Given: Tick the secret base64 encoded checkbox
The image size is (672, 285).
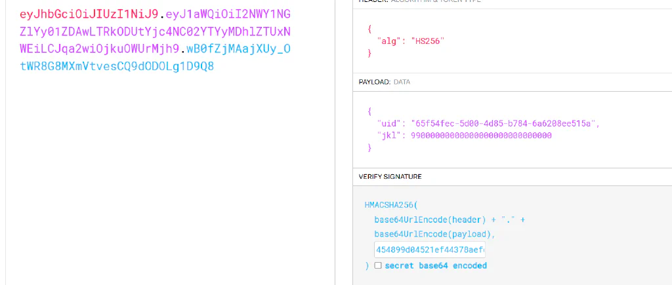Looking at the screenshot, I should point(377,265).
